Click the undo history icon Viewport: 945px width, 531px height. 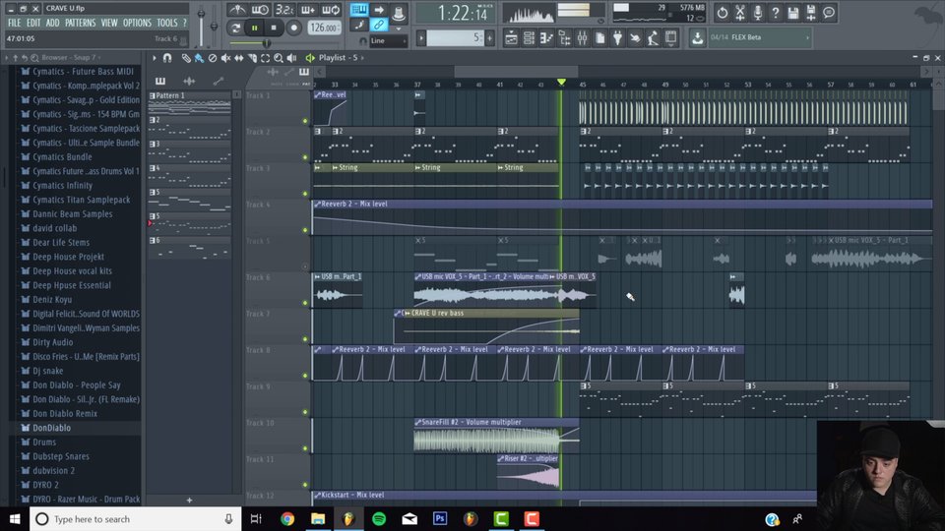722,13
